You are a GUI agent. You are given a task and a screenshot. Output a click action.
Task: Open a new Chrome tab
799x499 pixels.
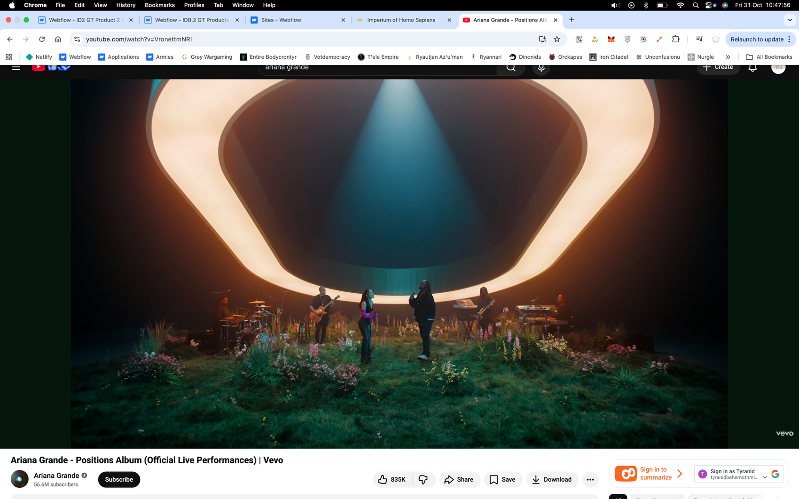tap(572, 20)
